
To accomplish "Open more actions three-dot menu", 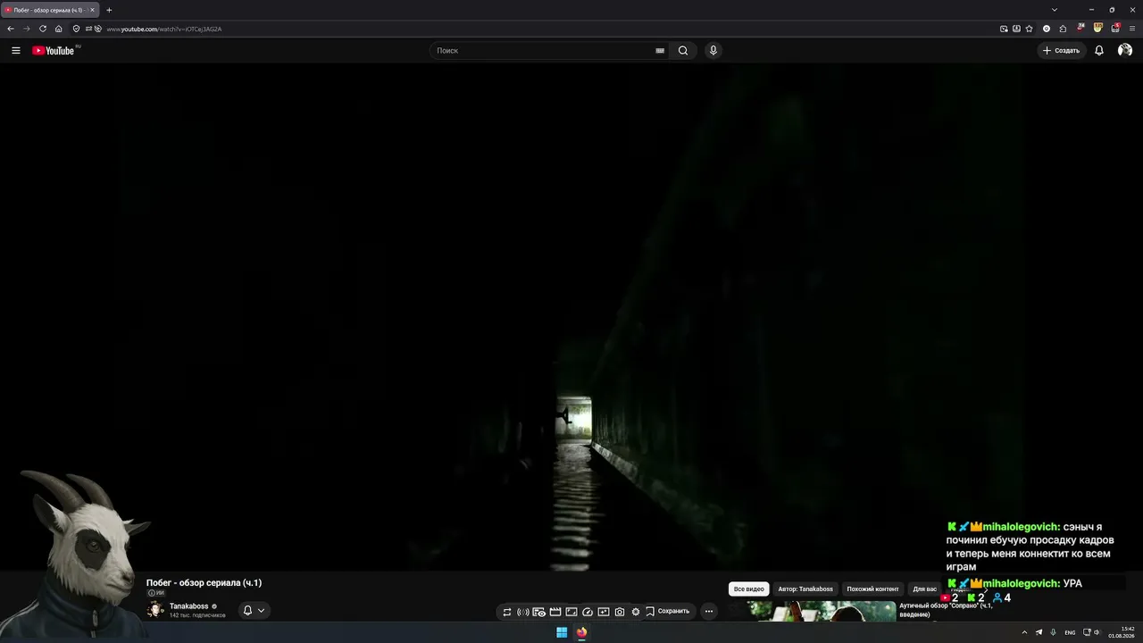I will click(x=709, y=612).
